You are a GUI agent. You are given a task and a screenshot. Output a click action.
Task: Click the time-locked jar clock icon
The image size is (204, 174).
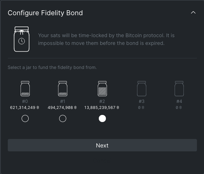(22, 39)
